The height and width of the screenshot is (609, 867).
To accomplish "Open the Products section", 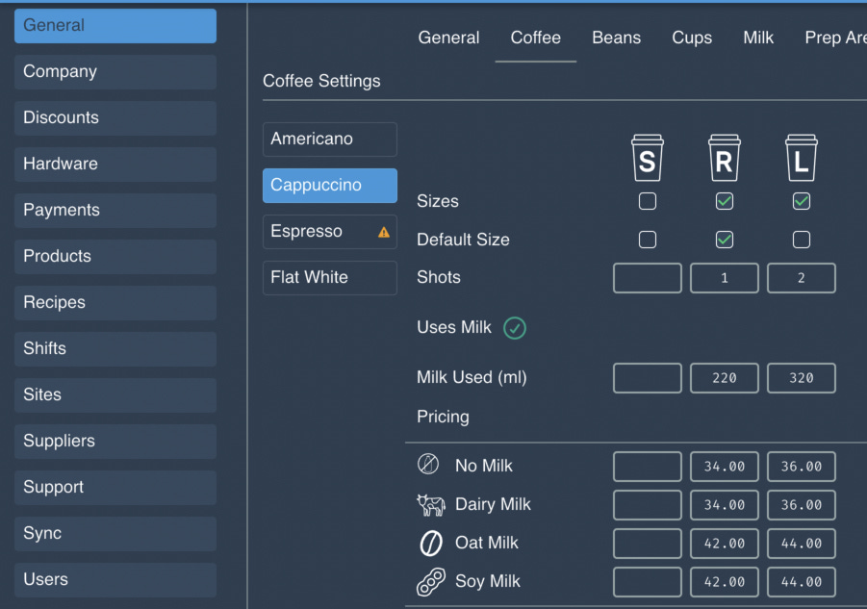I will 115,257.
